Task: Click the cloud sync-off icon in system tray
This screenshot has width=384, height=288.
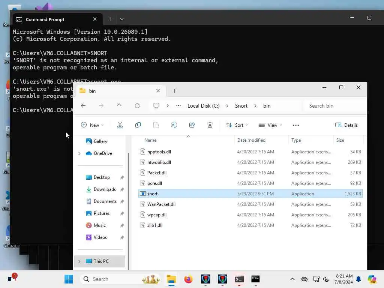Action: [304, 279]
